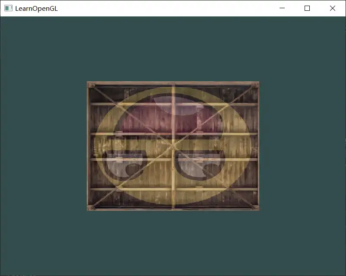346x276 pixels.
Task: Click the teal background below the crate
Action: click(173, 242)
